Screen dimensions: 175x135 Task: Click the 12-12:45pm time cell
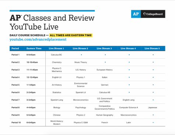(x=32, y=77)
